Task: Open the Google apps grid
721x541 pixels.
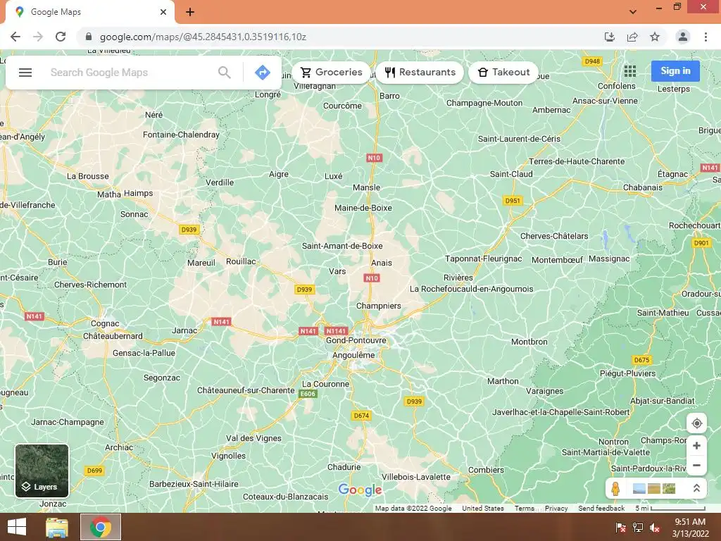Action: click(x=630, y=71)
